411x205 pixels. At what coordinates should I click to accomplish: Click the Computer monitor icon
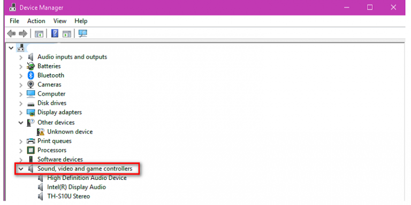pyautogui.click(x=31, y=93)
